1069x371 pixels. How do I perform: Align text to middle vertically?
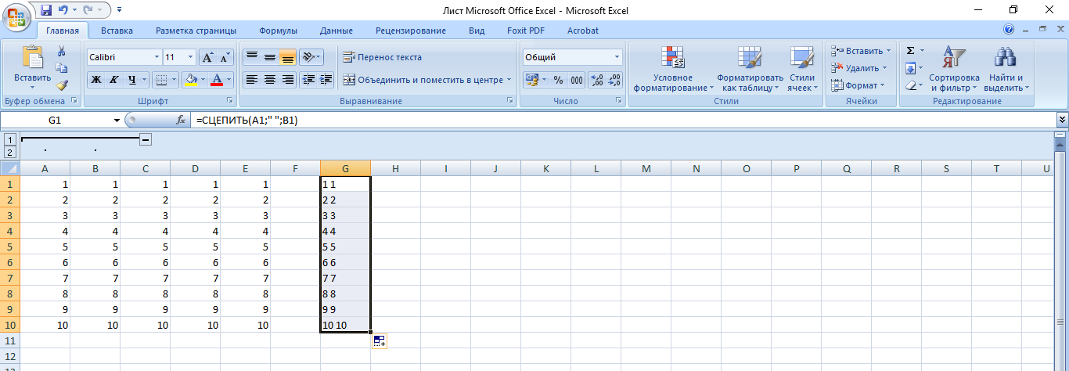pyautogui.click(x=269, y=57)
